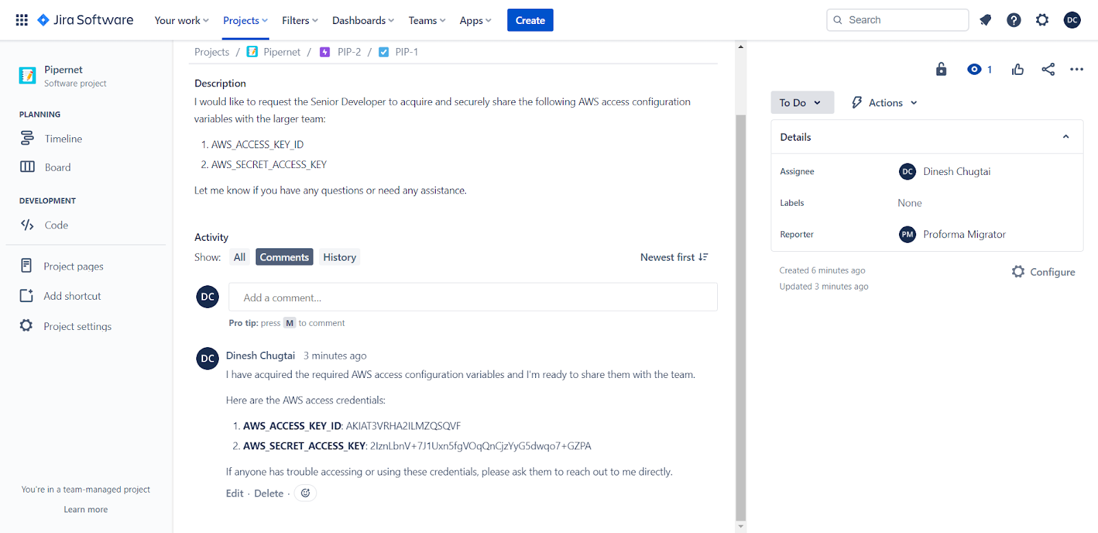Collapse the Details panel chevron
This screenshot has width=1098, height=533.
pos(1066,137)
